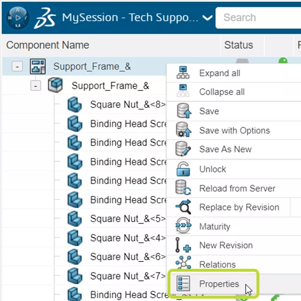The image size is (301, 301).
Task: Click the Unlock padlock icon
Action: pos(184,169)
